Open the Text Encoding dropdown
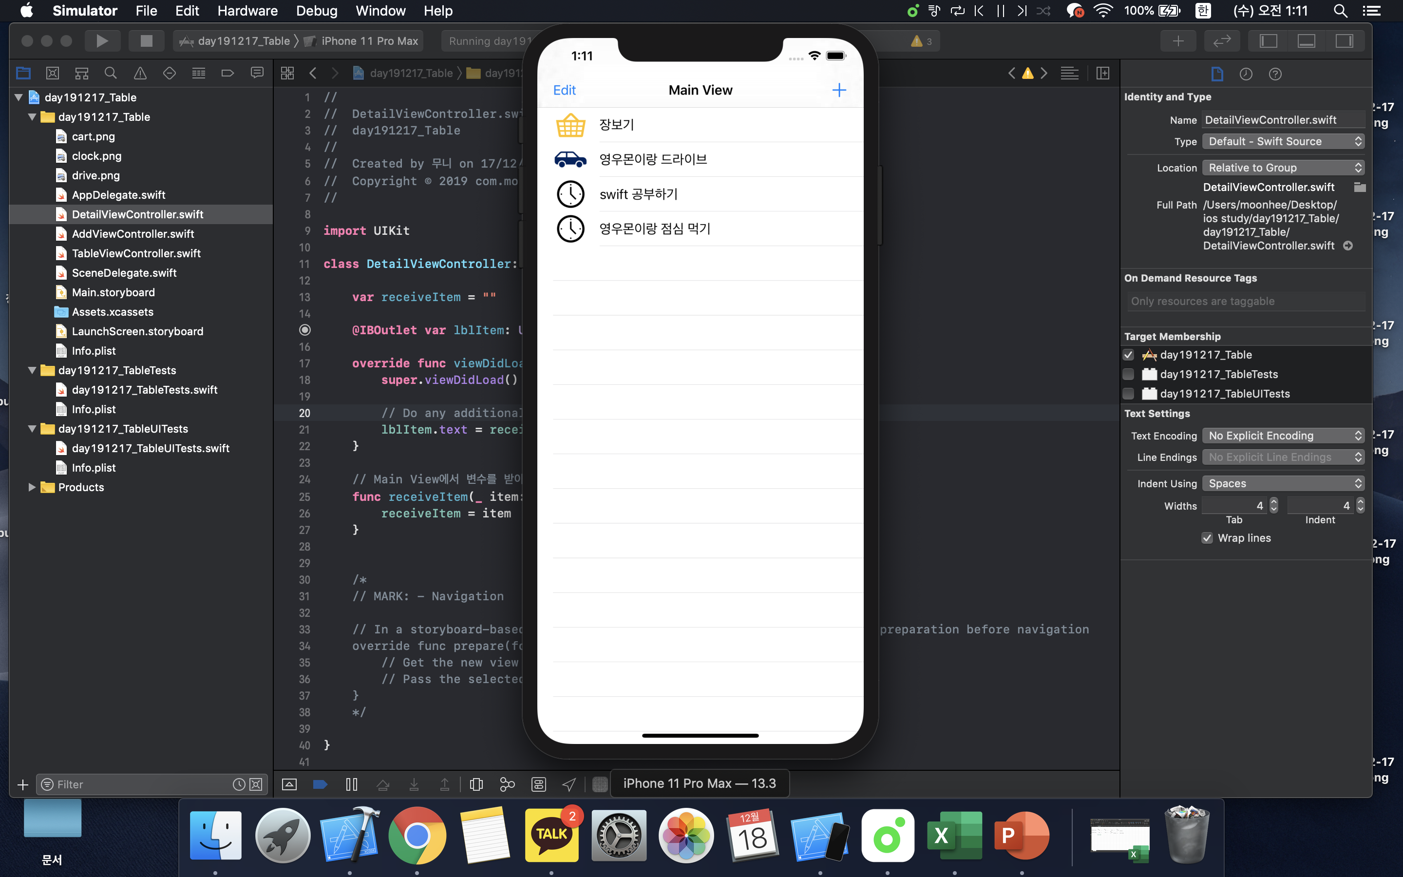Viewport: 1403px width, 877px height. (1283, 436)
